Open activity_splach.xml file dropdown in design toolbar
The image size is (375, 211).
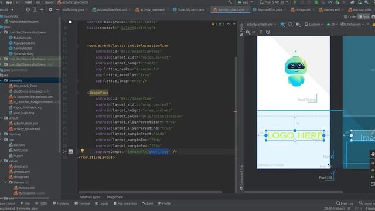261,25
